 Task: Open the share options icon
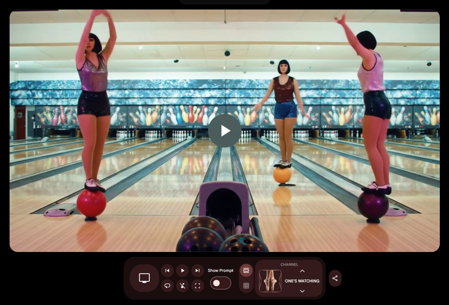click(x=335, y=278)
